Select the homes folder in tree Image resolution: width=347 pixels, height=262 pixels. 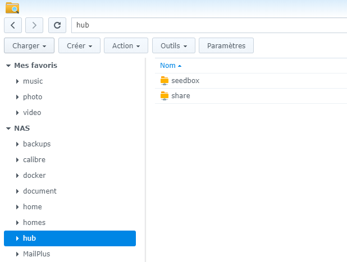pos(34,223)
